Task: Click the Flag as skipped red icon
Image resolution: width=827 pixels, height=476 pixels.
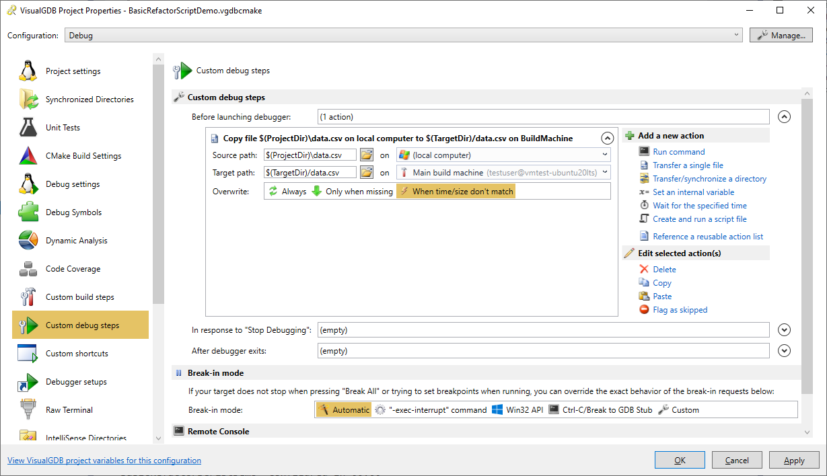Action: 644,309
